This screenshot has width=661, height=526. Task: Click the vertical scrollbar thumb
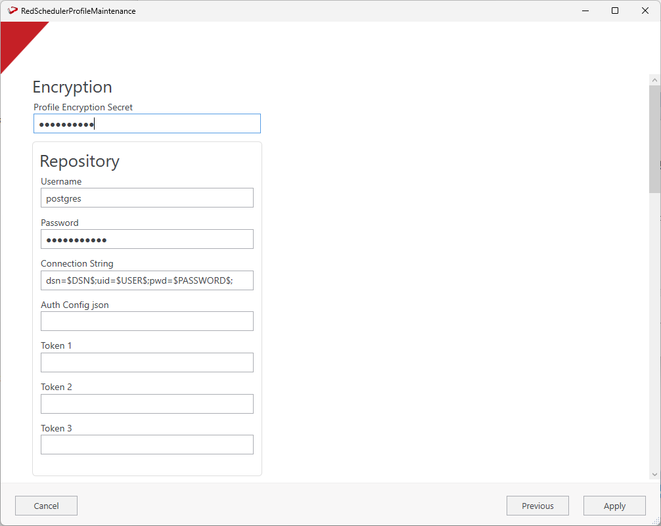pos(654,138)
